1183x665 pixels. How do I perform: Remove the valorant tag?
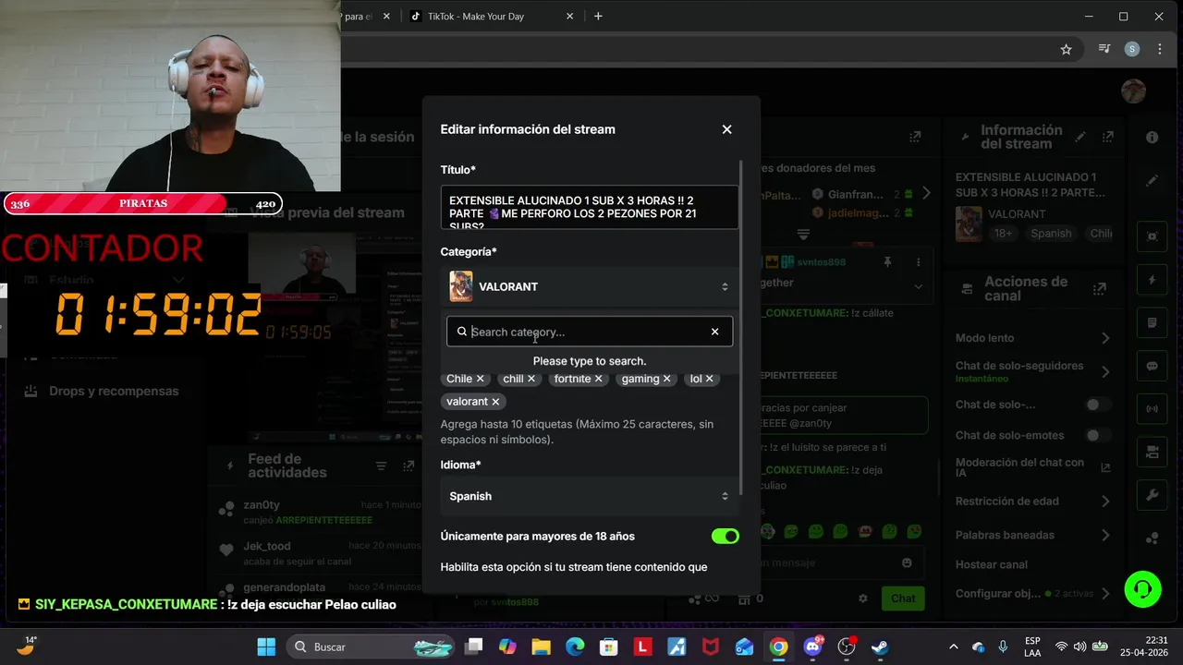[495, 402]
